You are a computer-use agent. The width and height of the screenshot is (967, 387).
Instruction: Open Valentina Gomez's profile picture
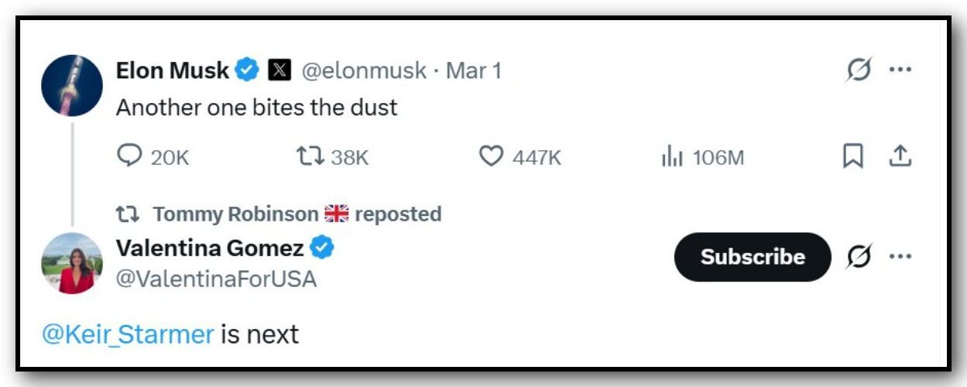tap(71, 263)
